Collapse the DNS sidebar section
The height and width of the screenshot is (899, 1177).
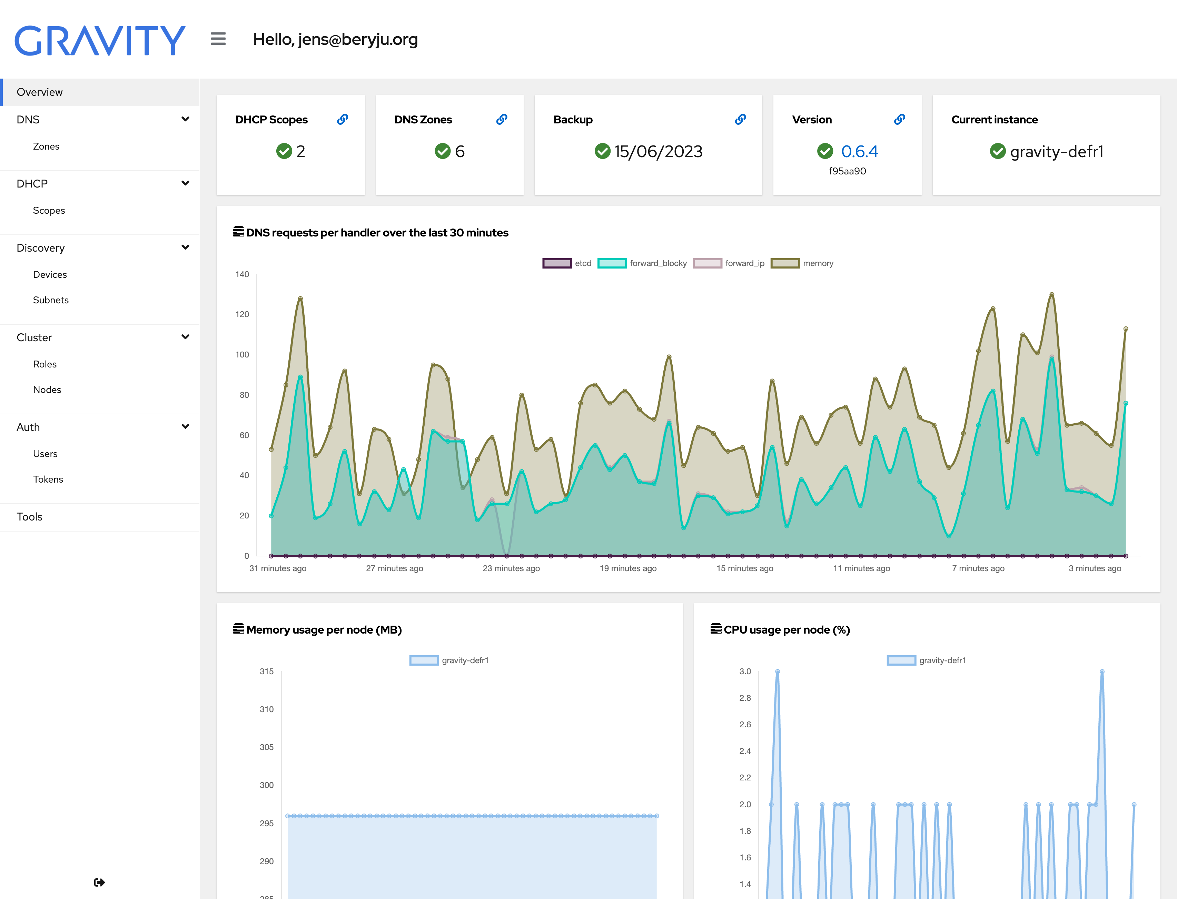tap(185, 119)
